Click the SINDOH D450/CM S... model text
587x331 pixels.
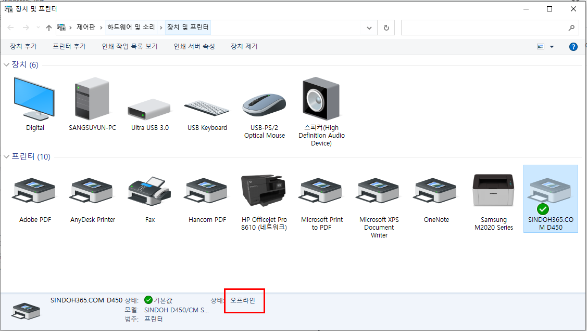tap(177, 310)
